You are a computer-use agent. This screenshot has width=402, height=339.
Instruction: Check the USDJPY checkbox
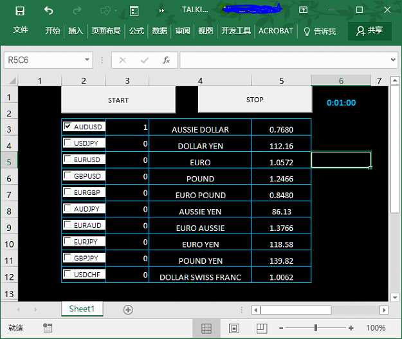coord(68,142)
